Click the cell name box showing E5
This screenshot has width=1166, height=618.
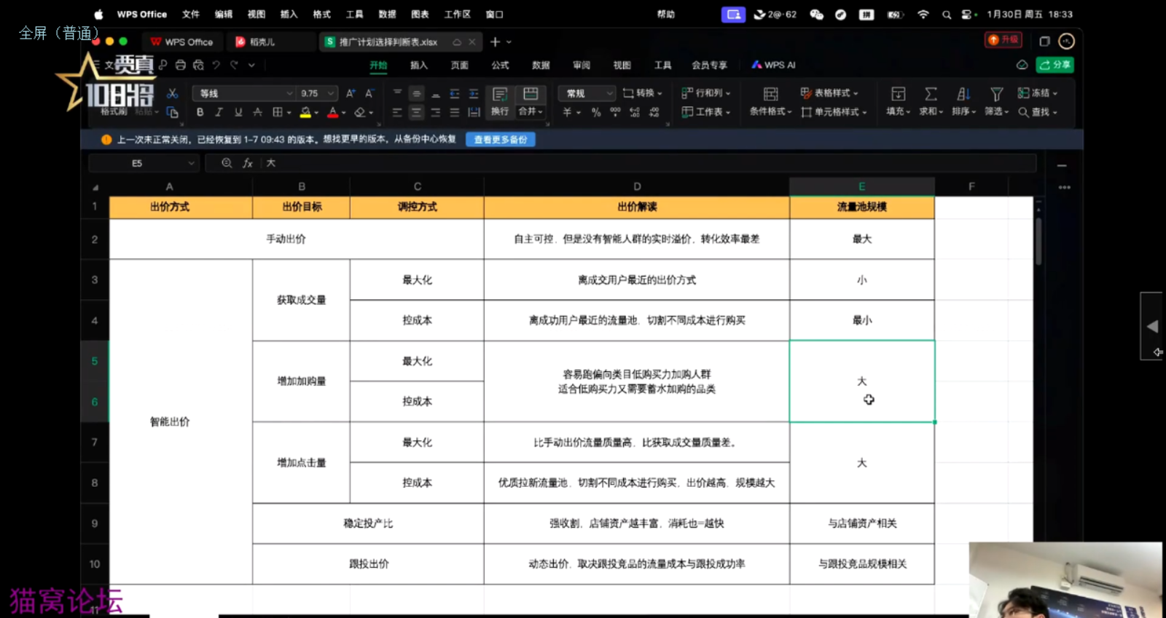pos(142,164)
